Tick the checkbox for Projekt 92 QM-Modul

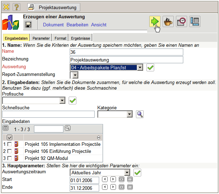coord(10,159)
